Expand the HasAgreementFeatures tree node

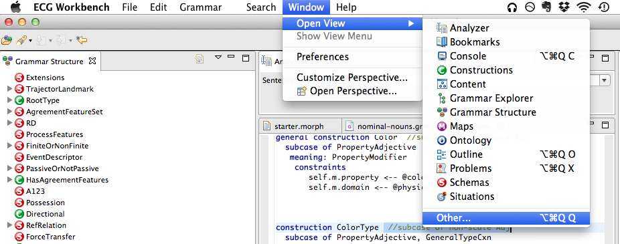[x=10, y=180]
